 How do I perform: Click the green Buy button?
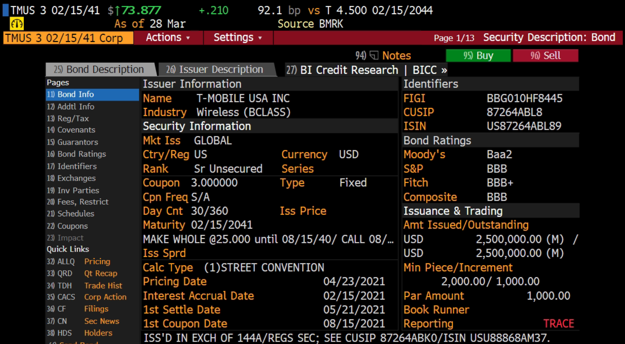click(x=478, y=55)
